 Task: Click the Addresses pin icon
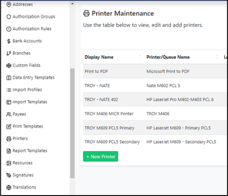pyautogui.click(x=9, y=4)
